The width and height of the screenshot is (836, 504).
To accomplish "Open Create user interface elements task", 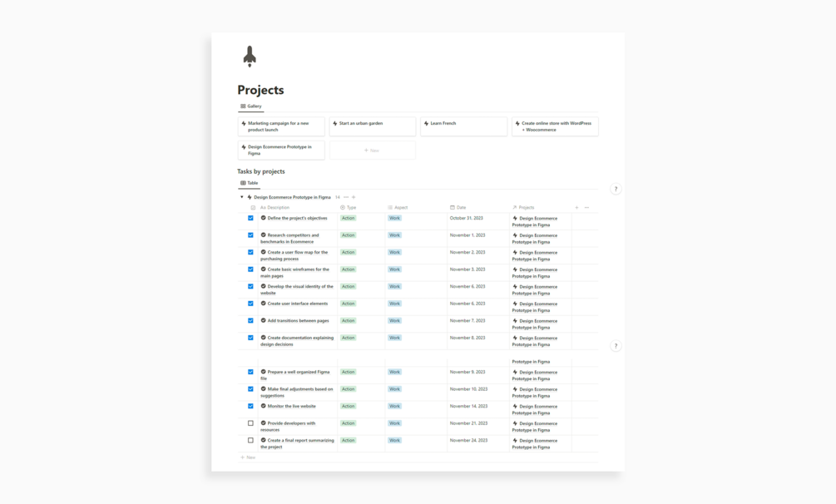I will coord(298,304).
